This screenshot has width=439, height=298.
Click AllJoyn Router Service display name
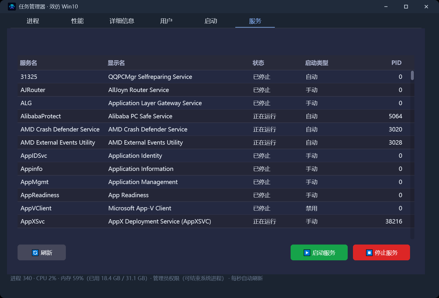point(138,90)
